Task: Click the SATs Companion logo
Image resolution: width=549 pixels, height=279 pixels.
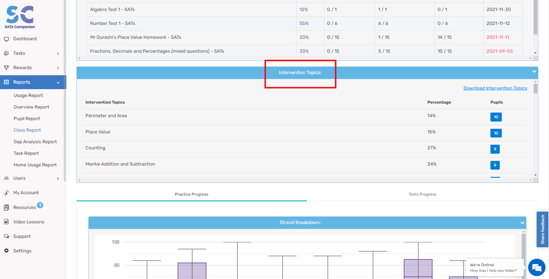Action: click(x=20, y=17)
